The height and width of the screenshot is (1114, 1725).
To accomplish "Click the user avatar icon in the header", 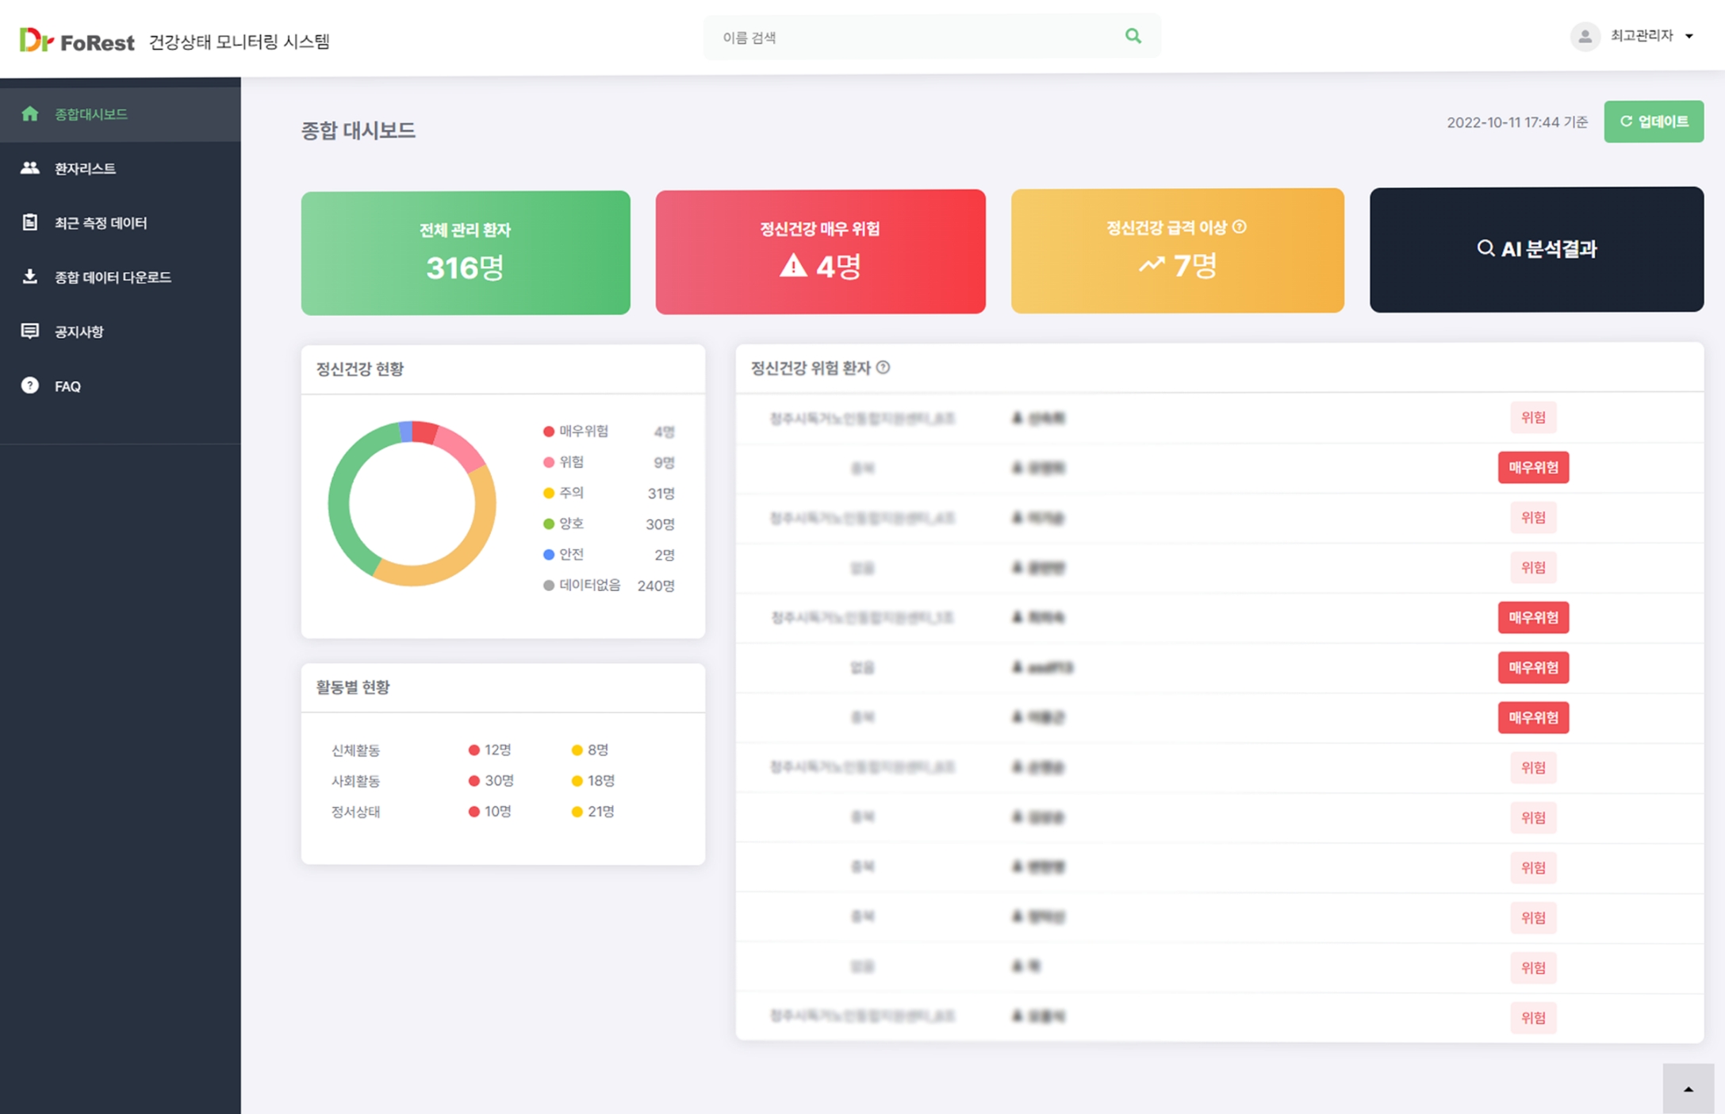I will (x=1584, y=36).
